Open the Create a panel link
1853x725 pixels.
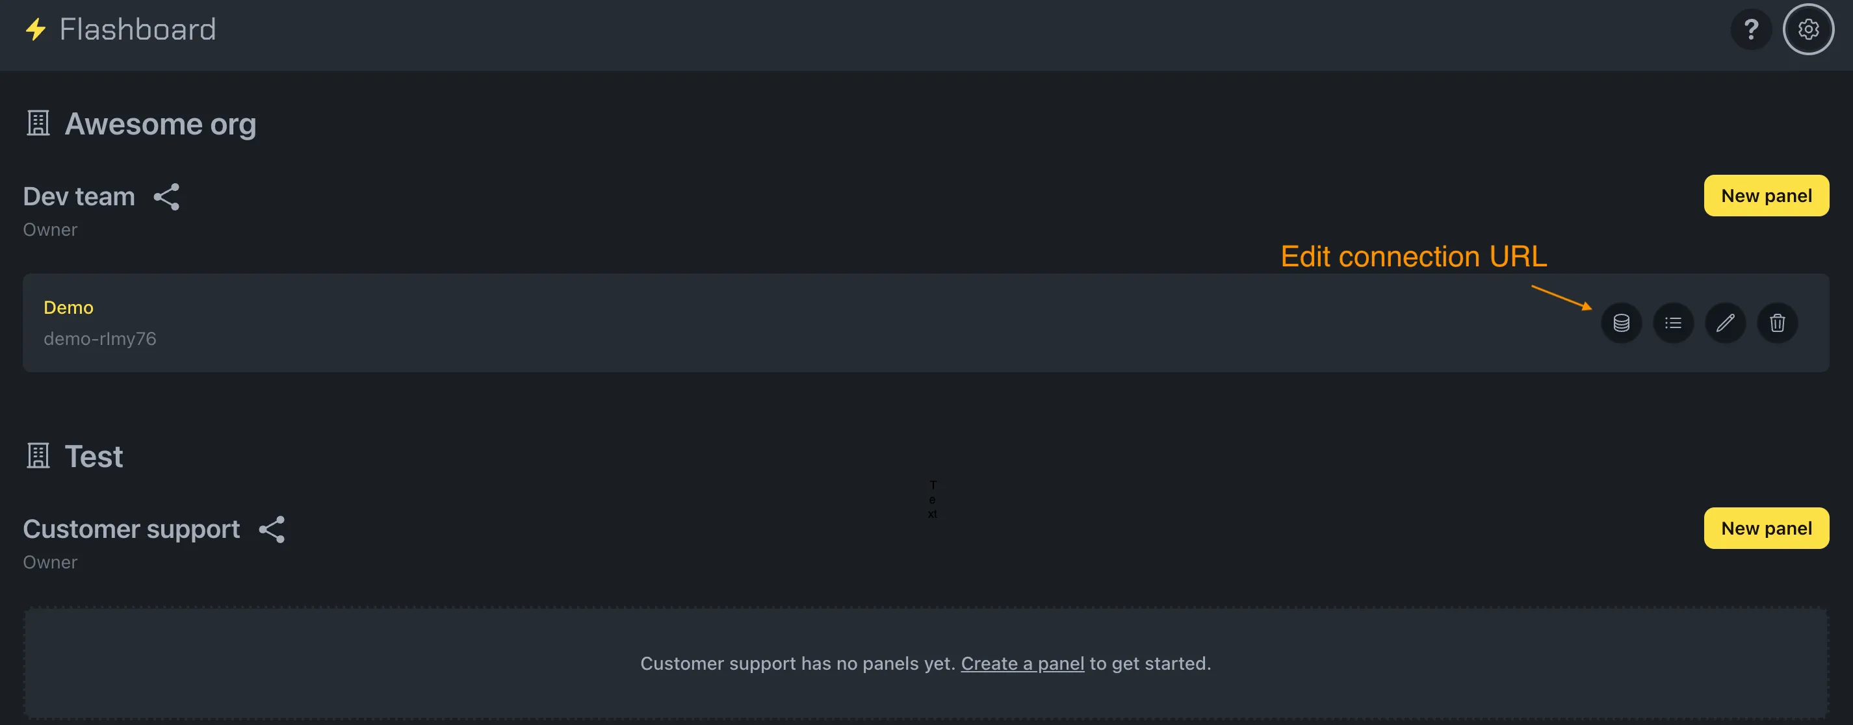tap(1022, 663)
